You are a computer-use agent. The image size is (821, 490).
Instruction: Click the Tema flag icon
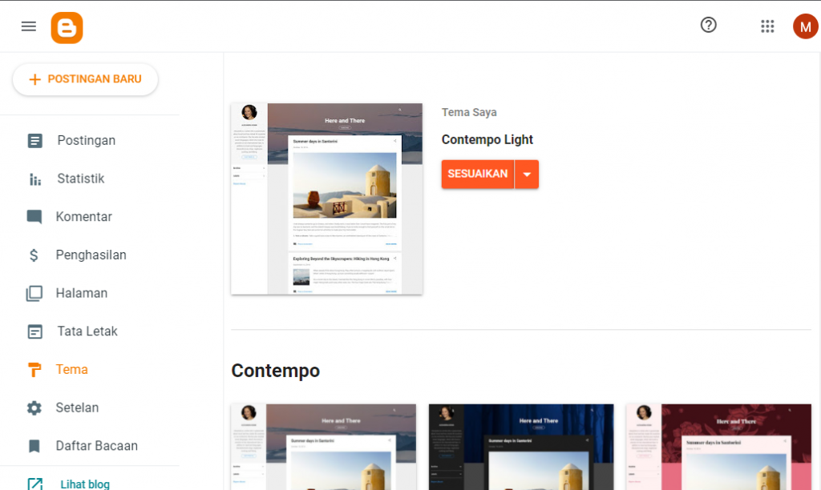pyautogui.click(x=34, y=369)
